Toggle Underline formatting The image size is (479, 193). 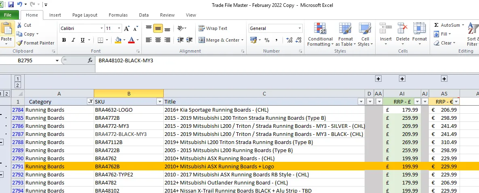pyautogui.click(x=82, y=40)
